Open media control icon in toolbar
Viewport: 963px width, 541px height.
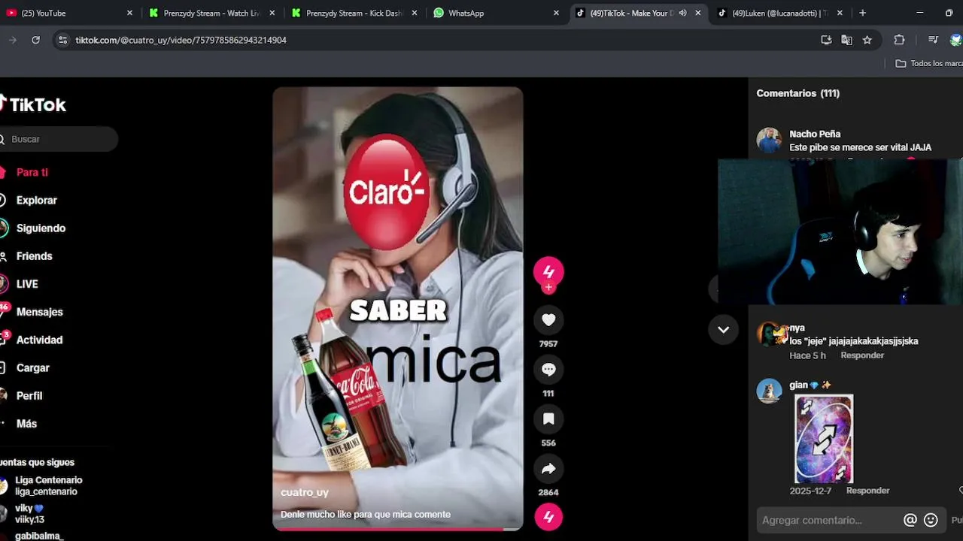point(933,40)
